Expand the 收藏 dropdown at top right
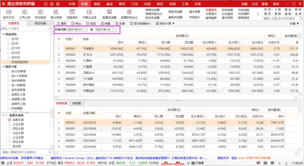Image resolution: width=304 pixels, height=166 pixels. pos(293,24)
